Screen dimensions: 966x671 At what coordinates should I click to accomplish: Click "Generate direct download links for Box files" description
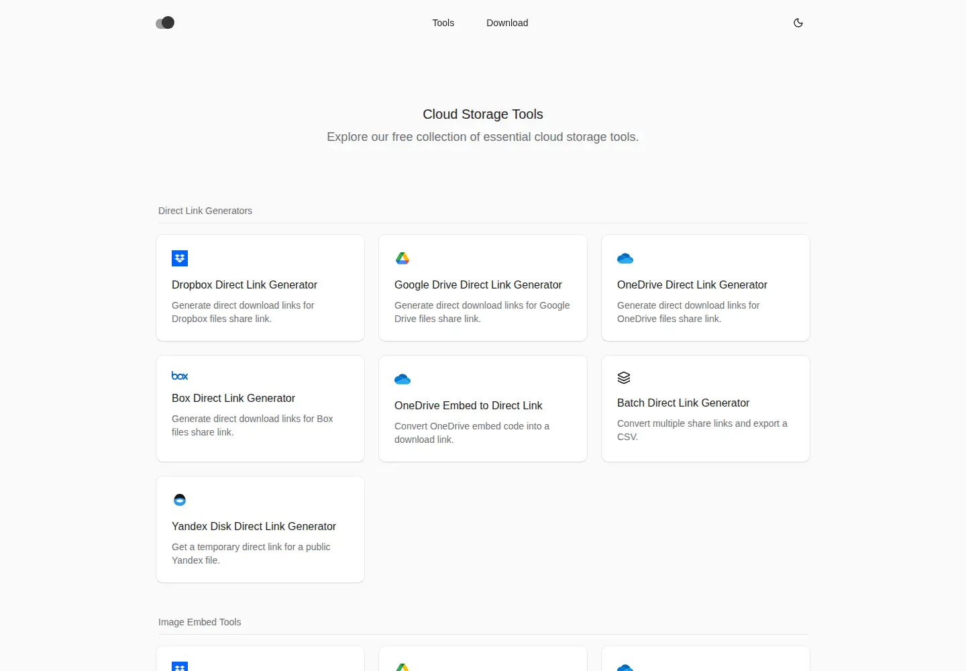coord(252,425)
